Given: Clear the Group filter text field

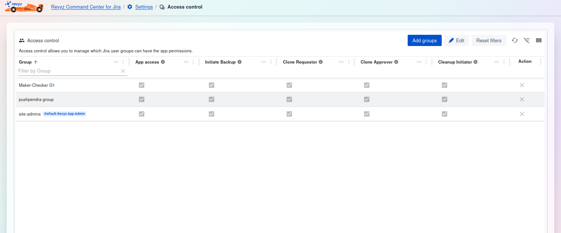Looking at the screenshot, I should click(123, 71).
